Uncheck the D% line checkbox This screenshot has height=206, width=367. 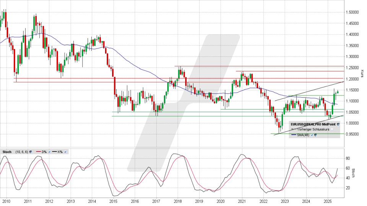49,152
